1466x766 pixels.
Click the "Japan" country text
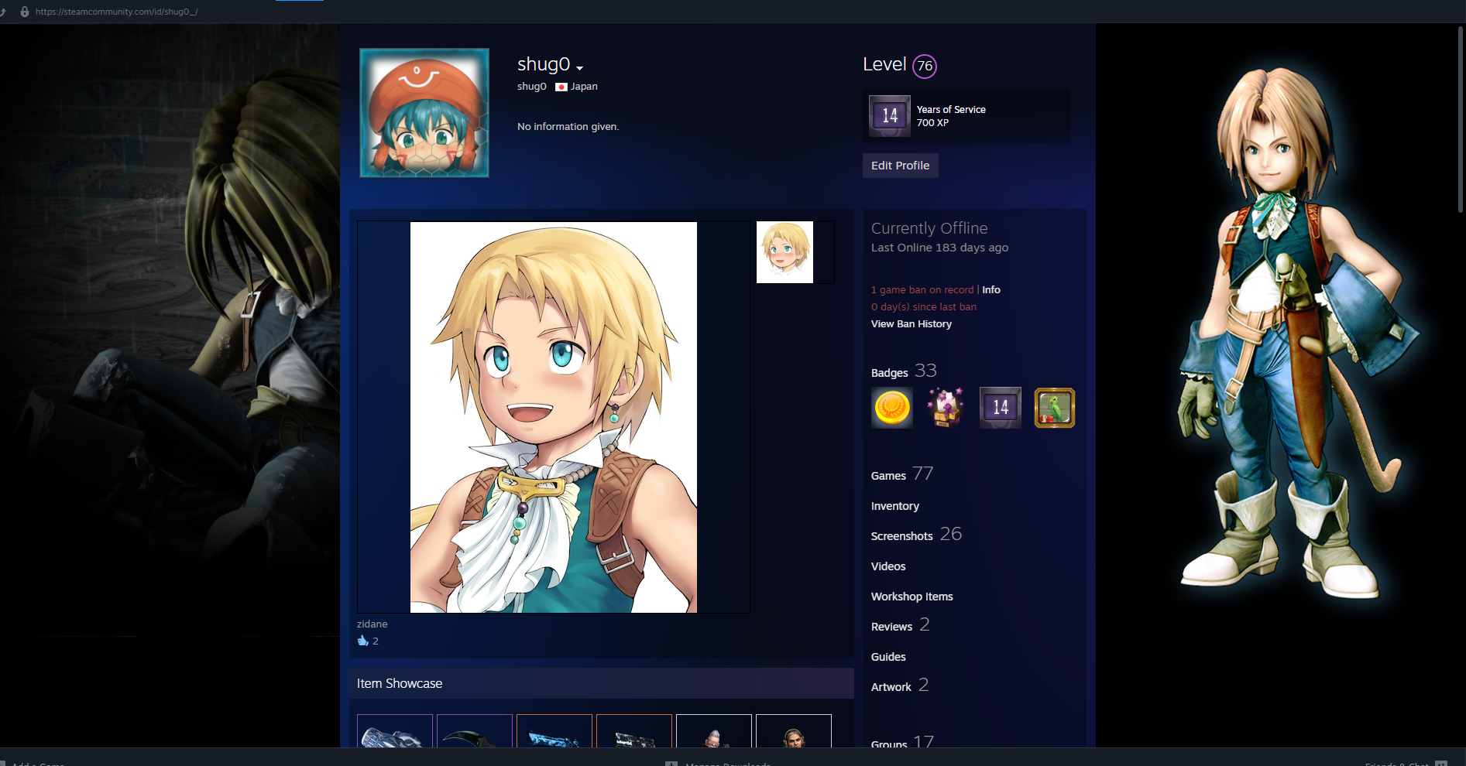click(584, 87)
